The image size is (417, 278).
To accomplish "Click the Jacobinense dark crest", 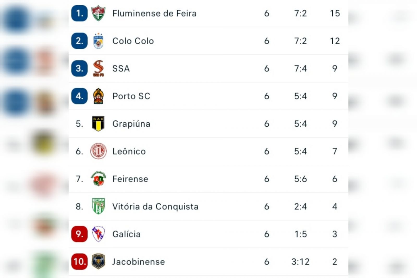I will (x=98, y=261).
